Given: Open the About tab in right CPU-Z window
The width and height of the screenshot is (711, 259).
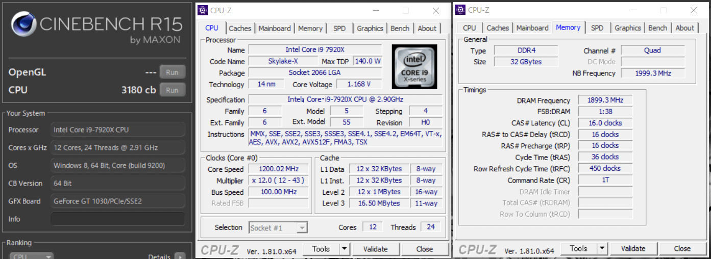Looking at the screenshot, I should [685, 28].
